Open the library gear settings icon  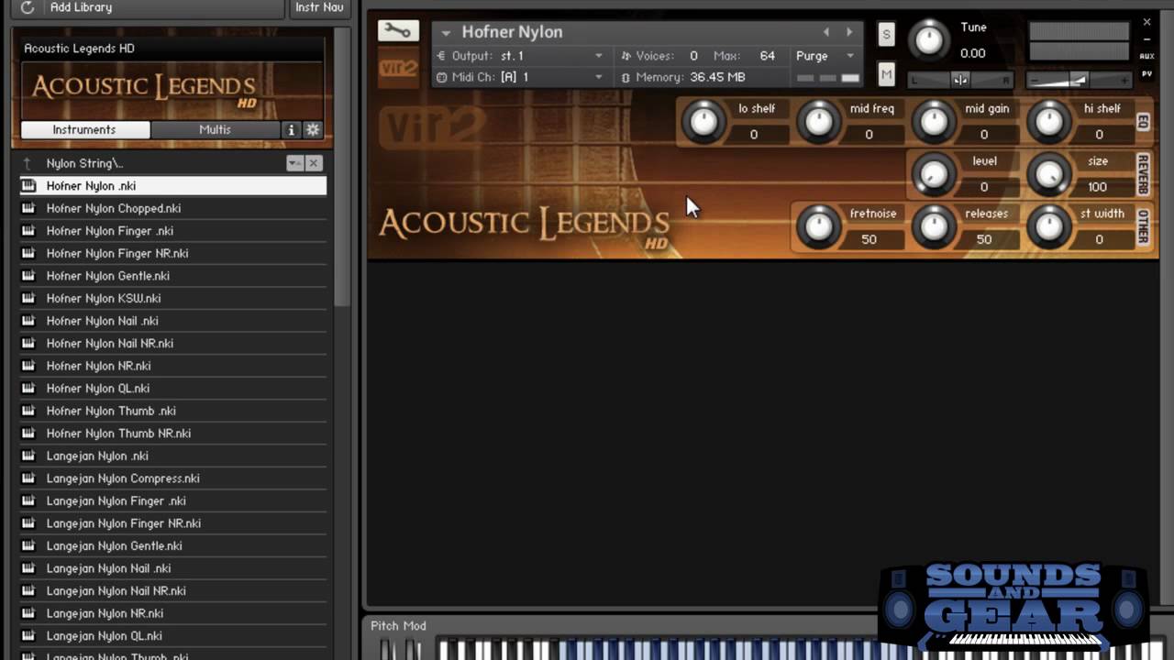tap(313, 130)
